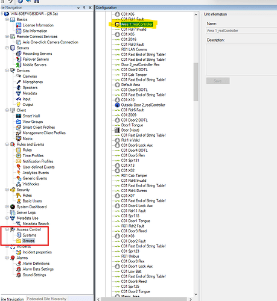Select Groups under Access Control
The image size is (277, 301).
pos(28,241)
